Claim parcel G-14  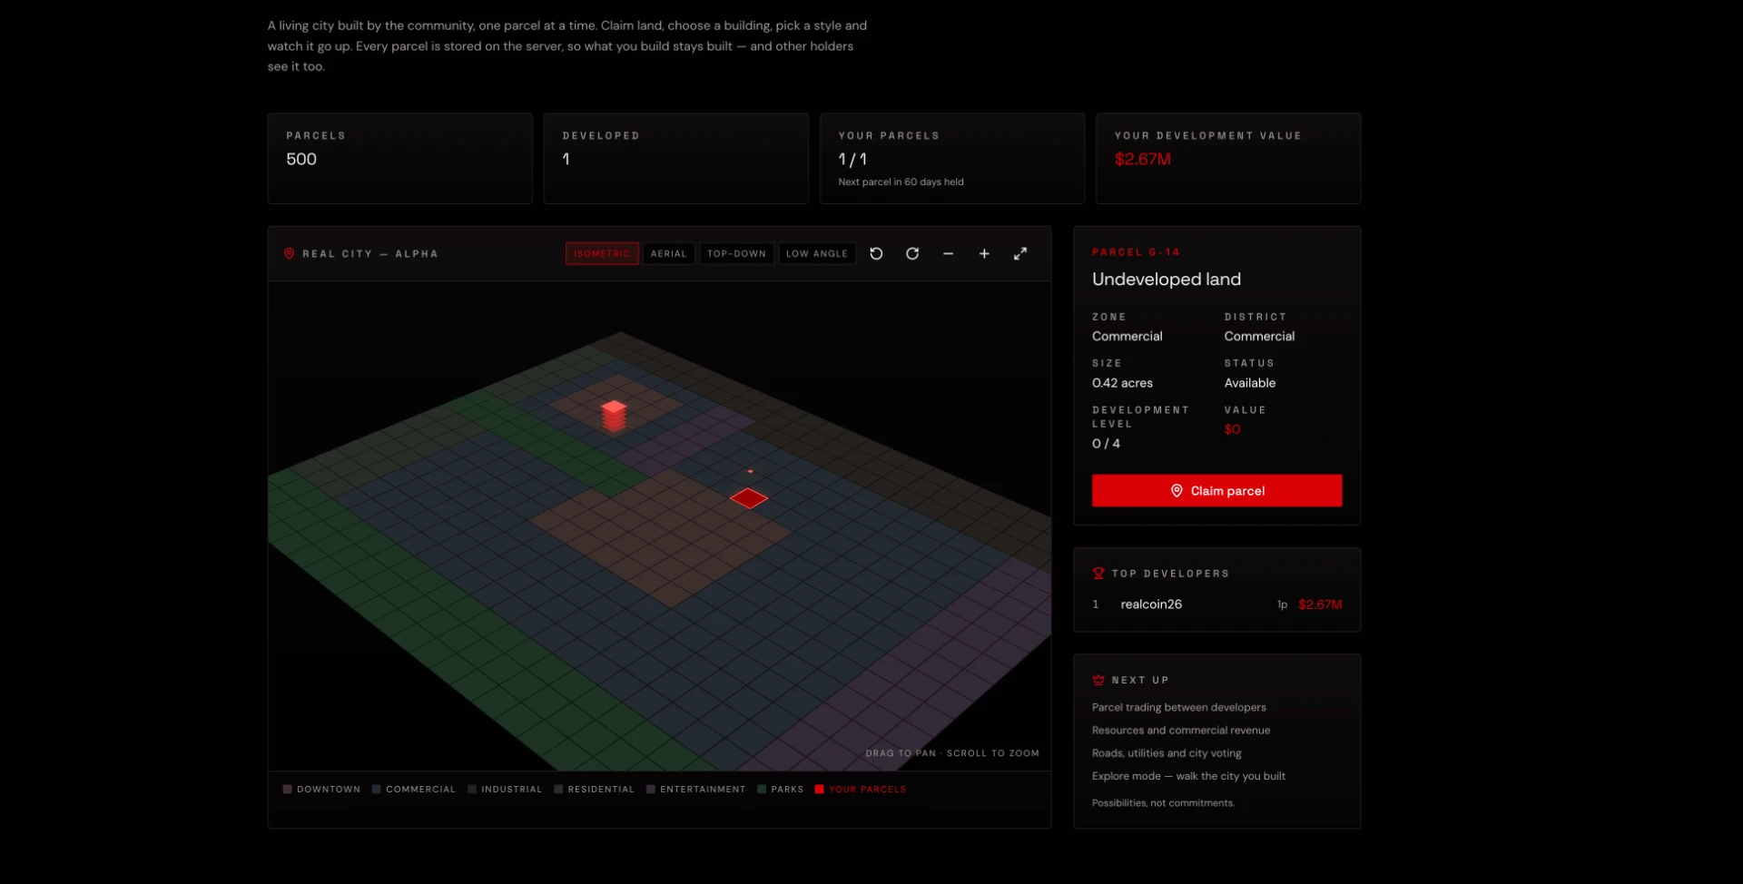[x=1216, y=491]
